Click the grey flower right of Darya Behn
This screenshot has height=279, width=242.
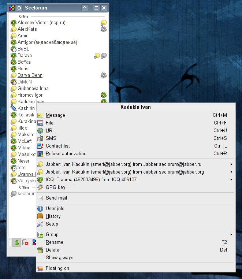point(104,75)
